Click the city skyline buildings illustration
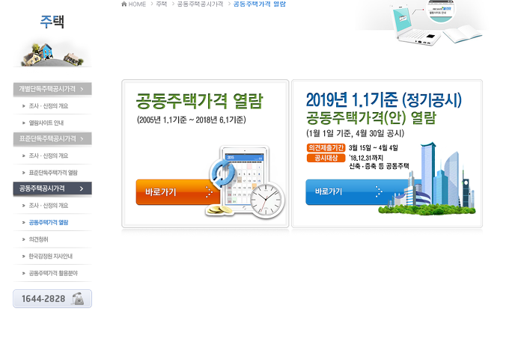Image resolution: width=524 pixels, height=344 pixels. [427, 179]
